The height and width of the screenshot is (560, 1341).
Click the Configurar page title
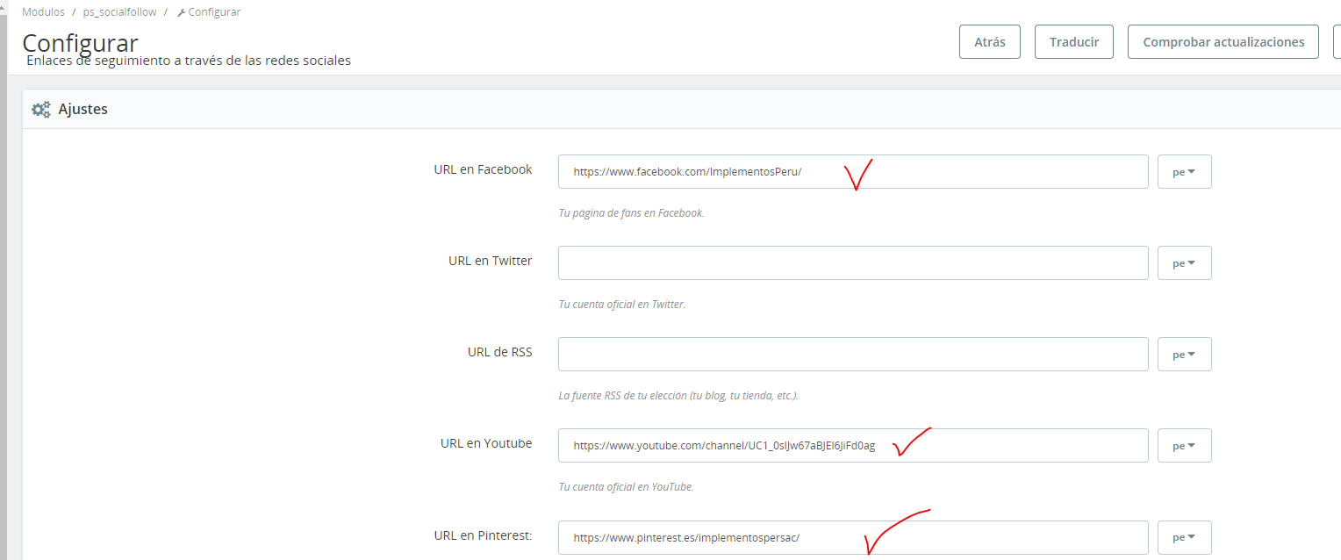click(x=80, y=43)
